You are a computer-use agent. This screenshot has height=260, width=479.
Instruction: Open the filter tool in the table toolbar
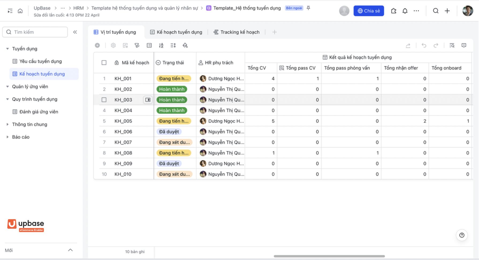[x=137, y=45]
